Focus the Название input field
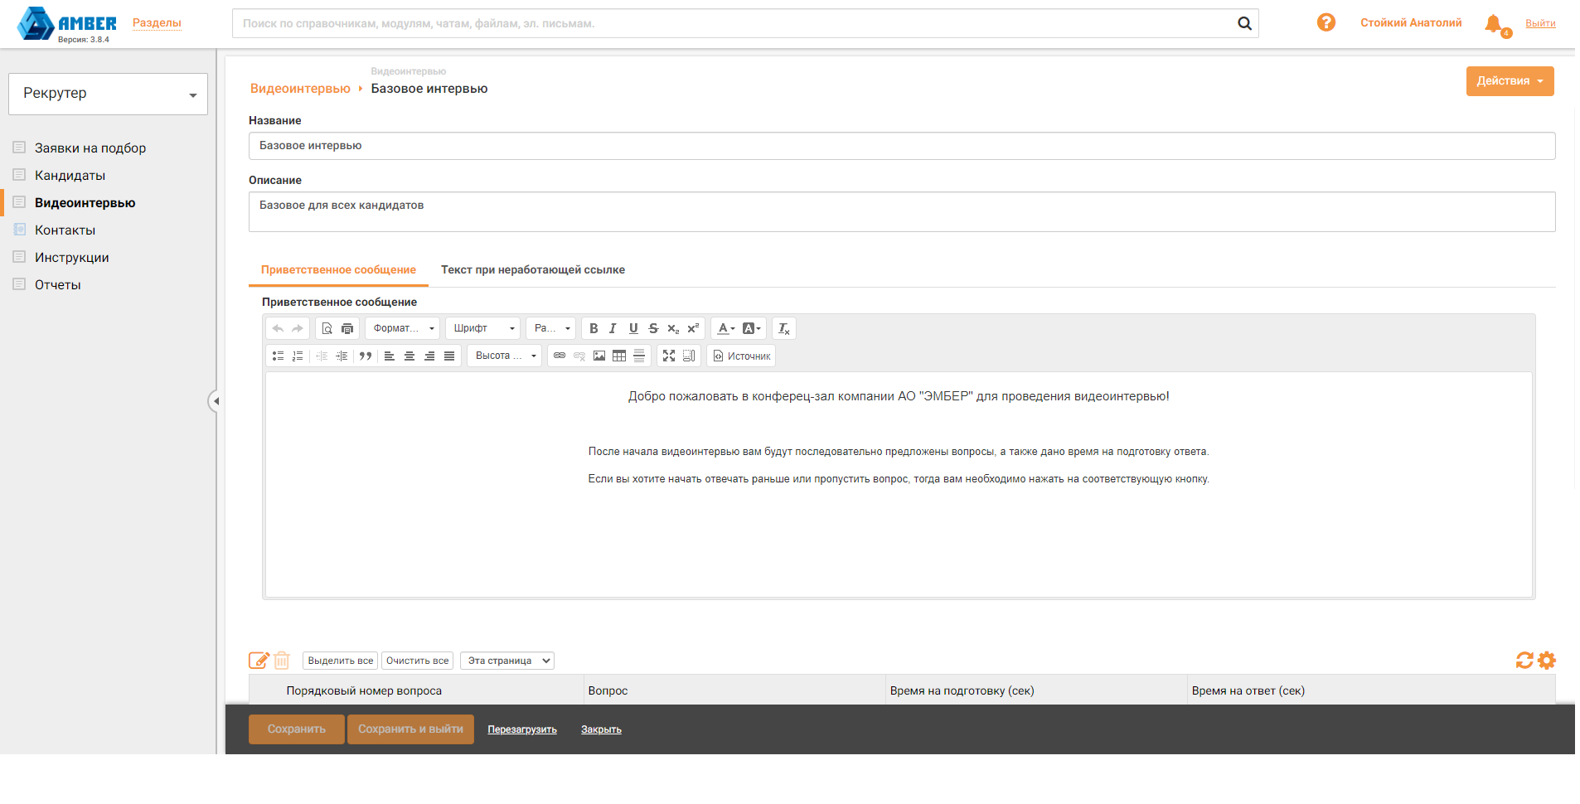1580x804 pixels. click(x=902, y=146)
